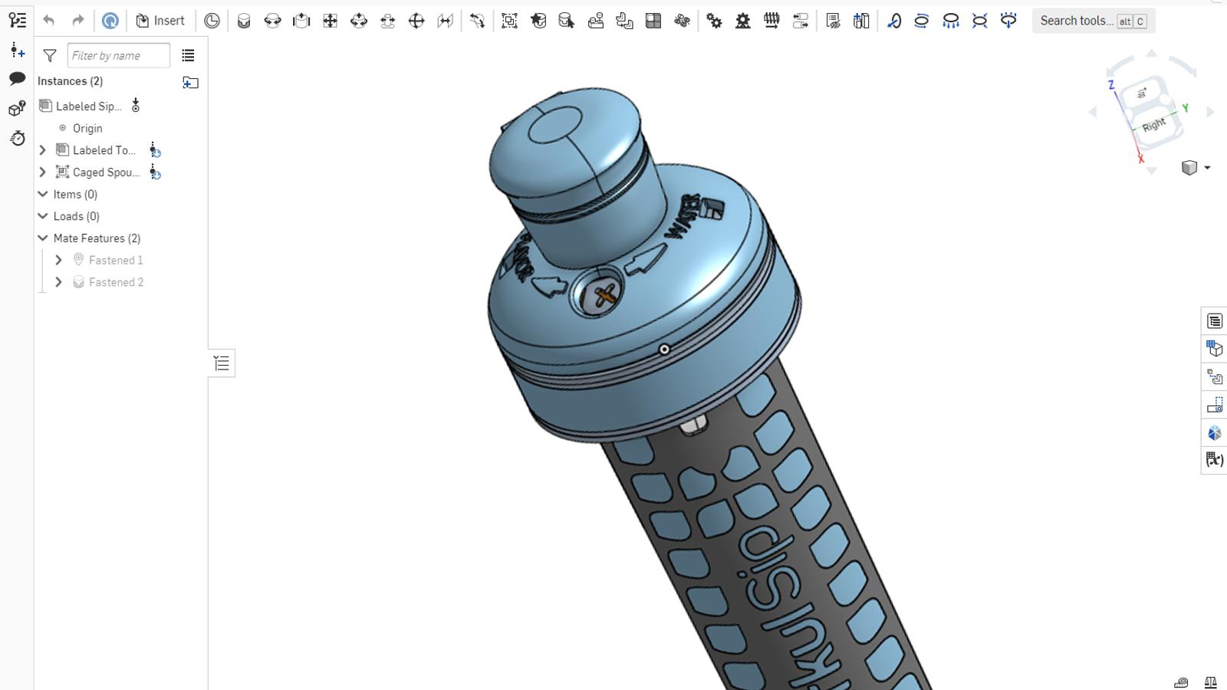
Task: Expand the Fastened 1 mate feature
Action: click(x=58, y=260)
